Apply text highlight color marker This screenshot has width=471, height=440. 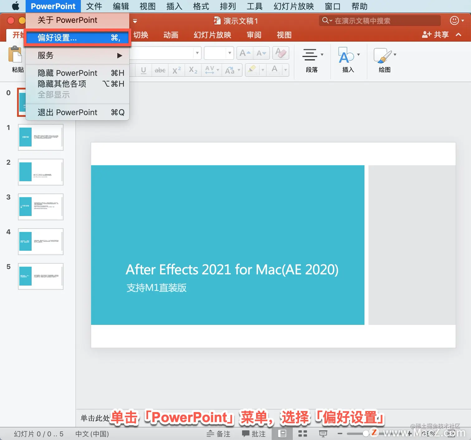tap(252, 70)
